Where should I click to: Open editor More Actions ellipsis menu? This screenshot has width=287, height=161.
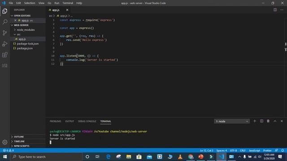coord(282,10)
